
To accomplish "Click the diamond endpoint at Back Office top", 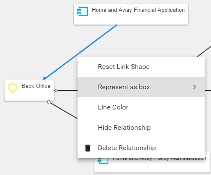I will pos(44,79).
